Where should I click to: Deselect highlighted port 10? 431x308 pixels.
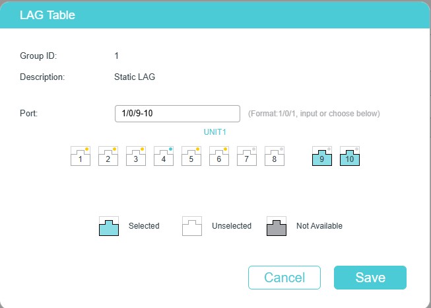pyautogui.click(x=350, y=156)
